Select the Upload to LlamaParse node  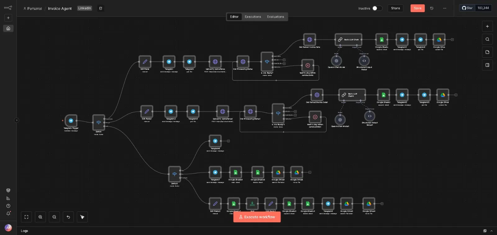coord(215,62)
